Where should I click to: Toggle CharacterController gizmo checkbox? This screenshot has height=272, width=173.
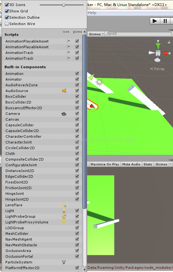77,136
